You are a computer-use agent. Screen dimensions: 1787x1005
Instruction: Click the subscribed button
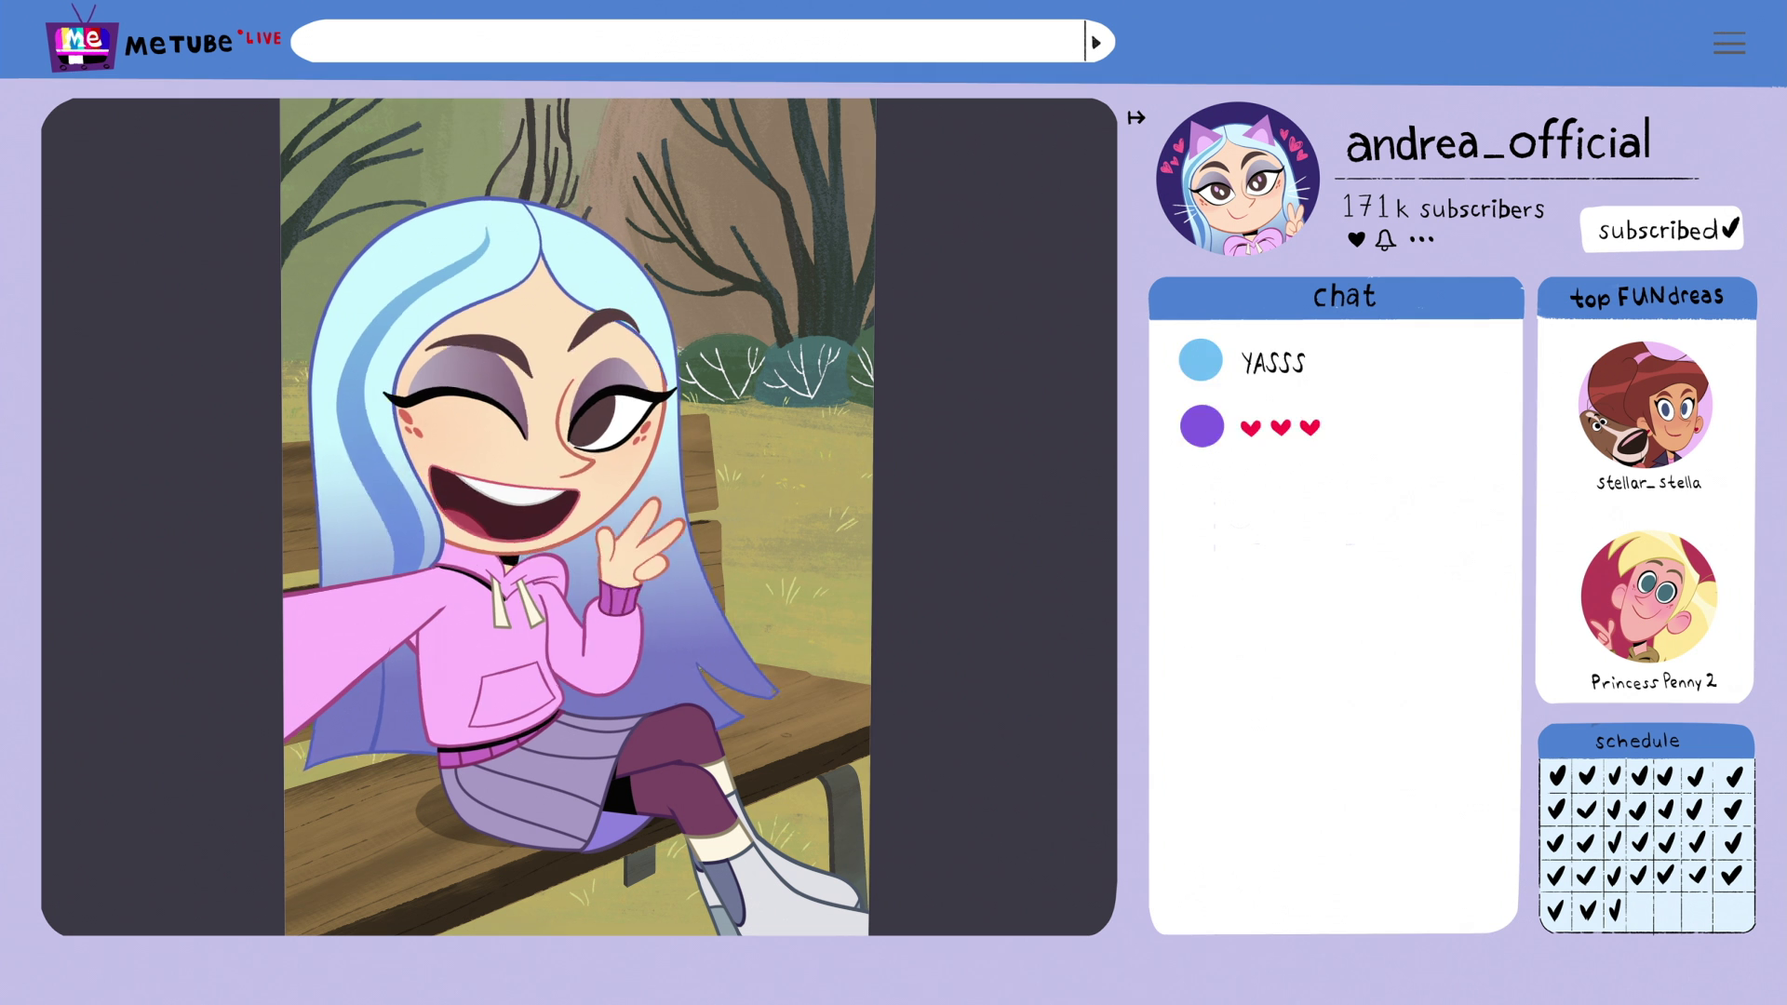click(x=1662, y=229)
